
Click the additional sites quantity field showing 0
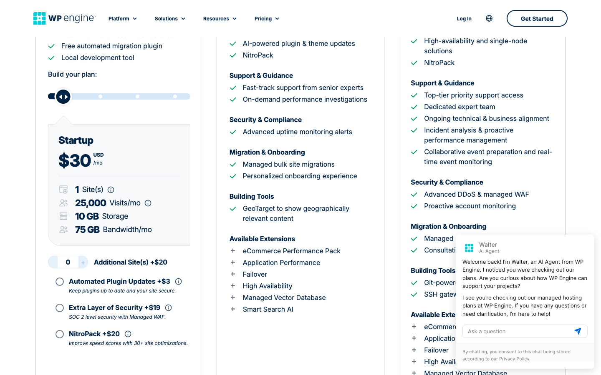tap(68, 262)
